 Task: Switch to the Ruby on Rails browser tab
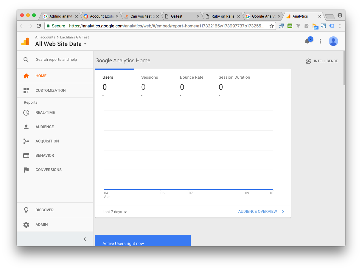pyautogui.click(x=222, y=16)
